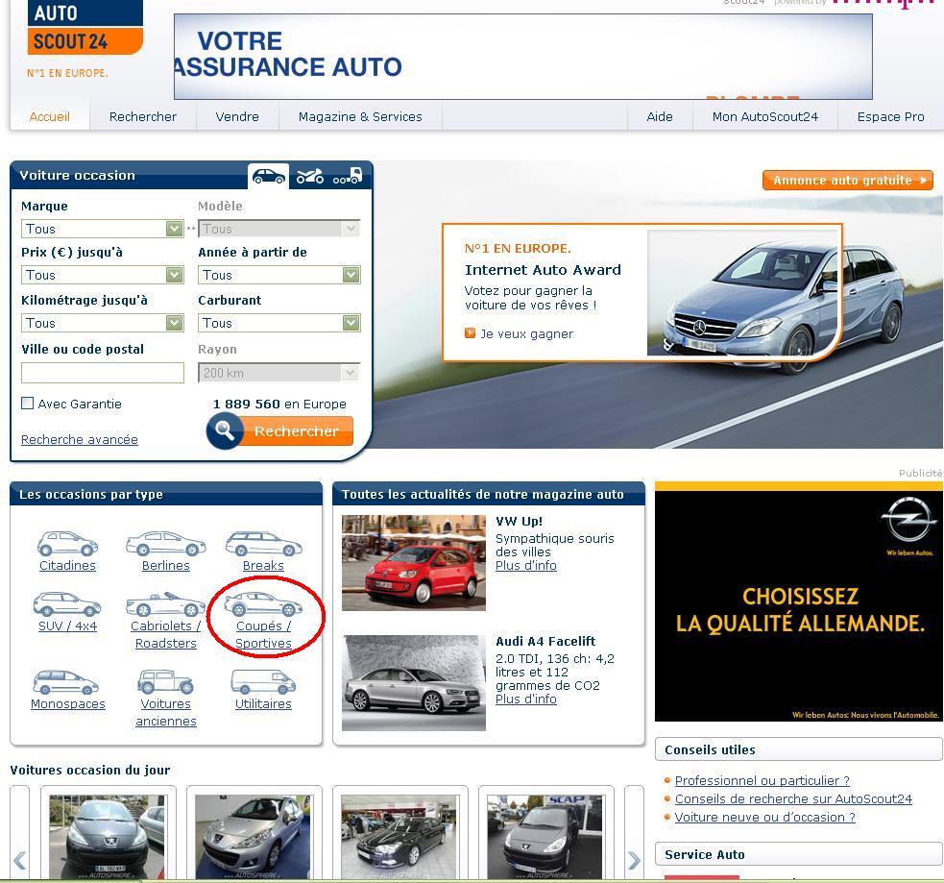This screenshot has width=944, height=883.
Task: Go to Magazine & Services tab
Action: click(360, 116)
